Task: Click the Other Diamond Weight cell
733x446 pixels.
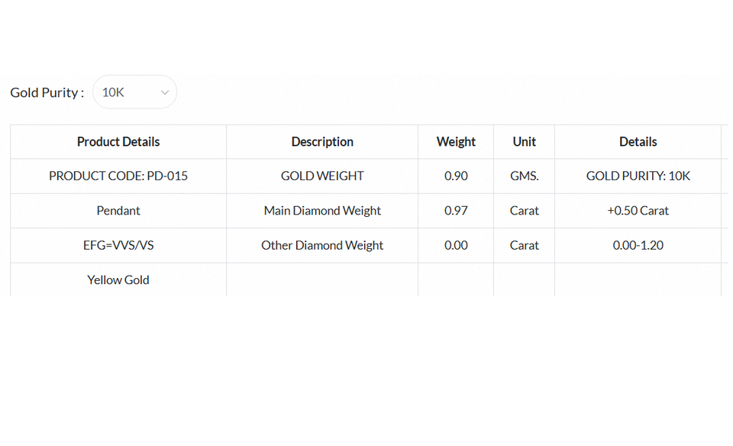Action: point(322,245)
